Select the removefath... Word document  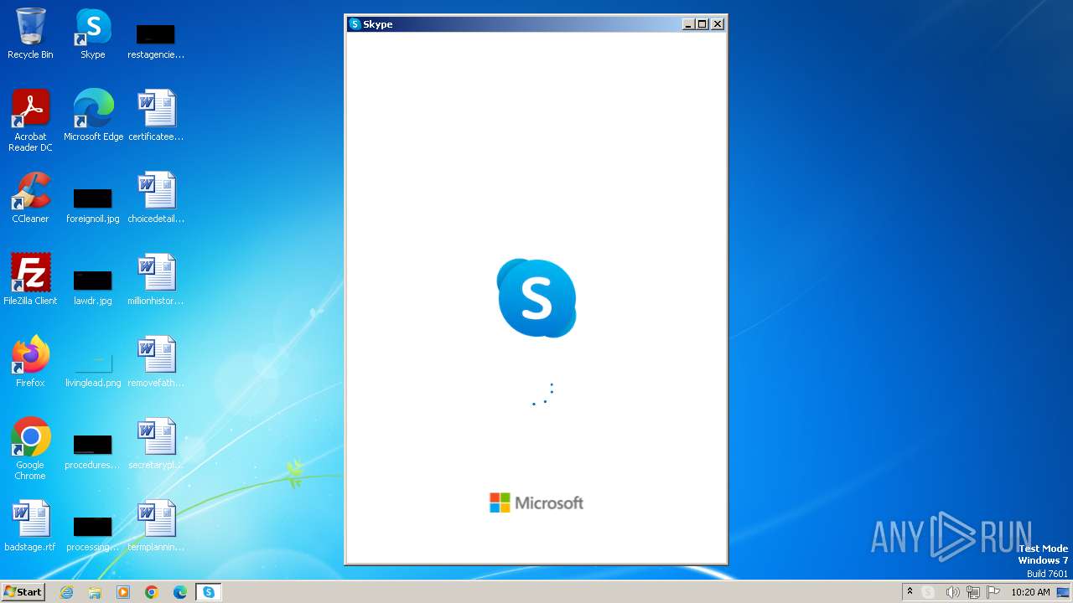pos(156,361)
